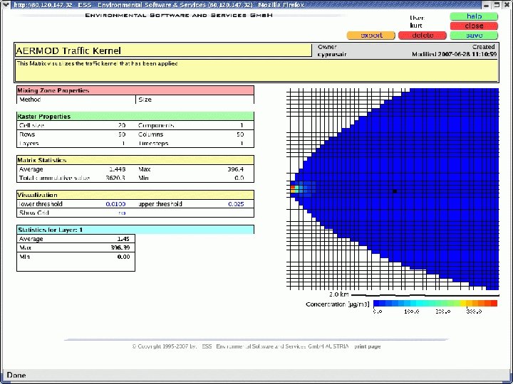This screenshot has width=513, height=384.
Task: Click the red delete button
Action: [423, 36]
